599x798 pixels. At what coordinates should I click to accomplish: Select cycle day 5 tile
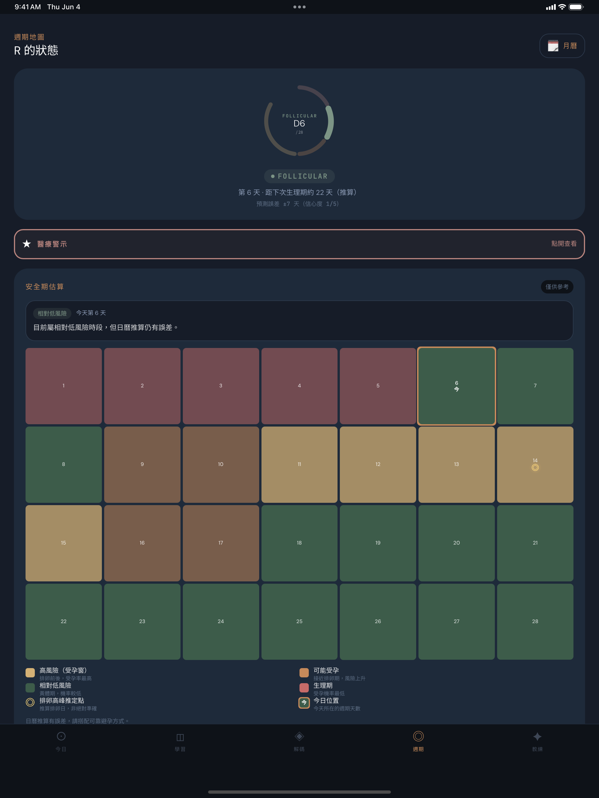coord(378,386)
